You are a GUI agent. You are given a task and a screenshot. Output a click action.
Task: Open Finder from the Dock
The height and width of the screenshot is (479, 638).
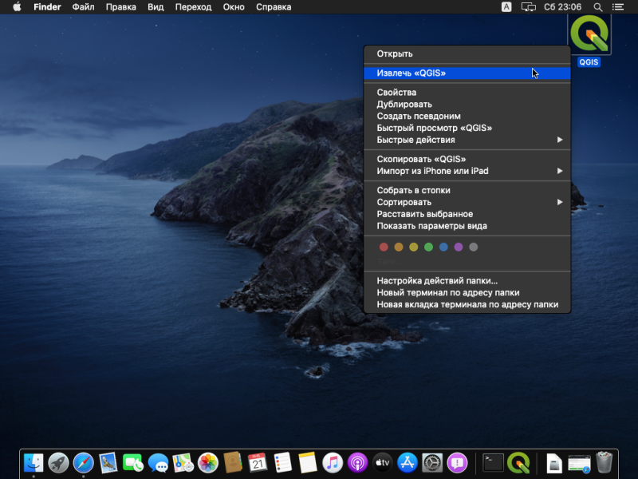point(33,463)
